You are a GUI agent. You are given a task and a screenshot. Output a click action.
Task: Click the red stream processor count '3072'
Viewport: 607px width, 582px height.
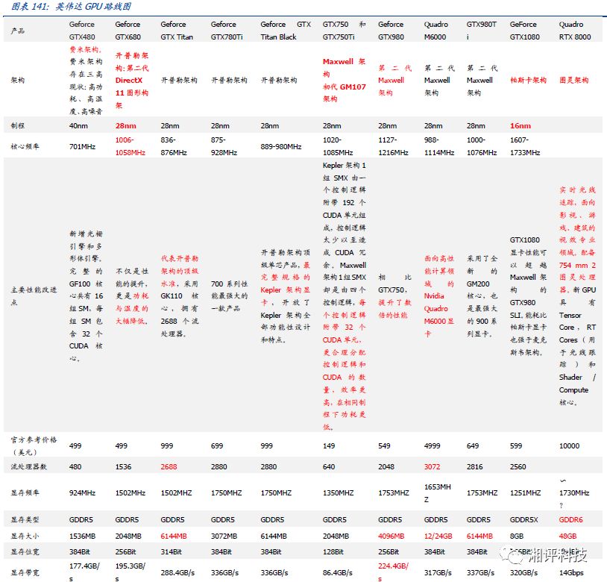433,467
